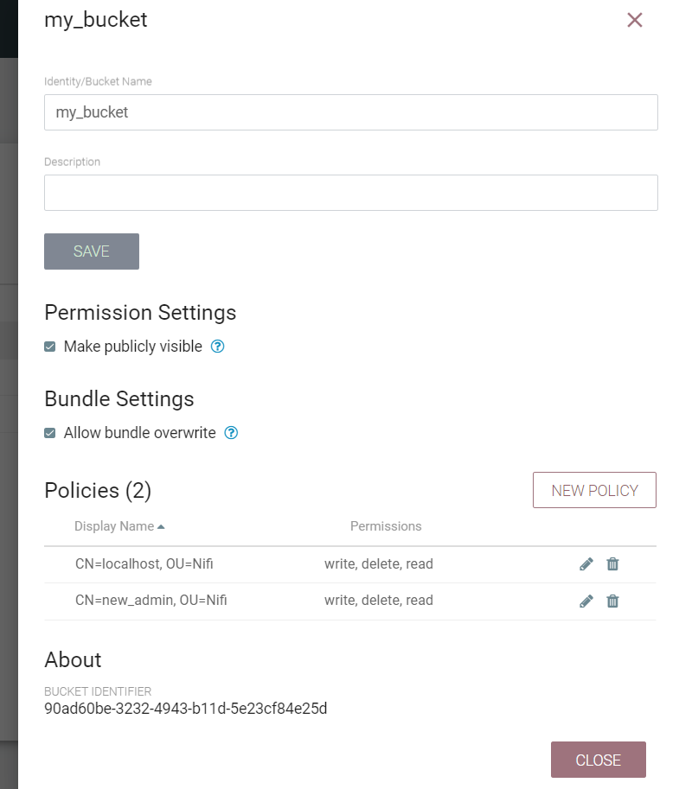The width and height of the screenshot is (679, 789).
Task: Open help for Make publicly visible
Action: (x=217, y=346)
